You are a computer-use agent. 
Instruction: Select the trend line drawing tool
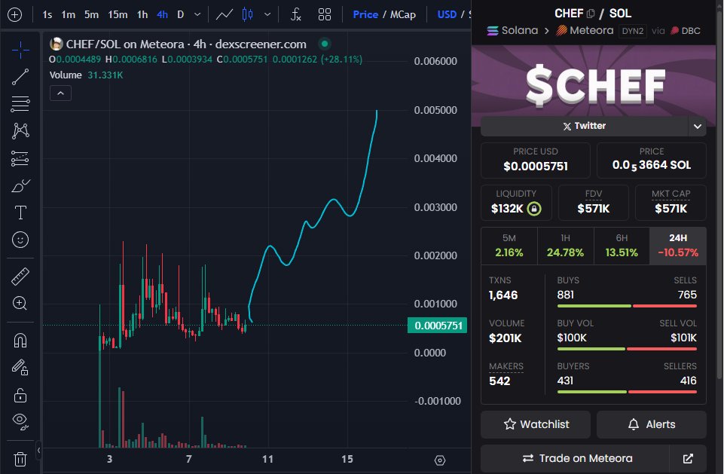(20, 77)
